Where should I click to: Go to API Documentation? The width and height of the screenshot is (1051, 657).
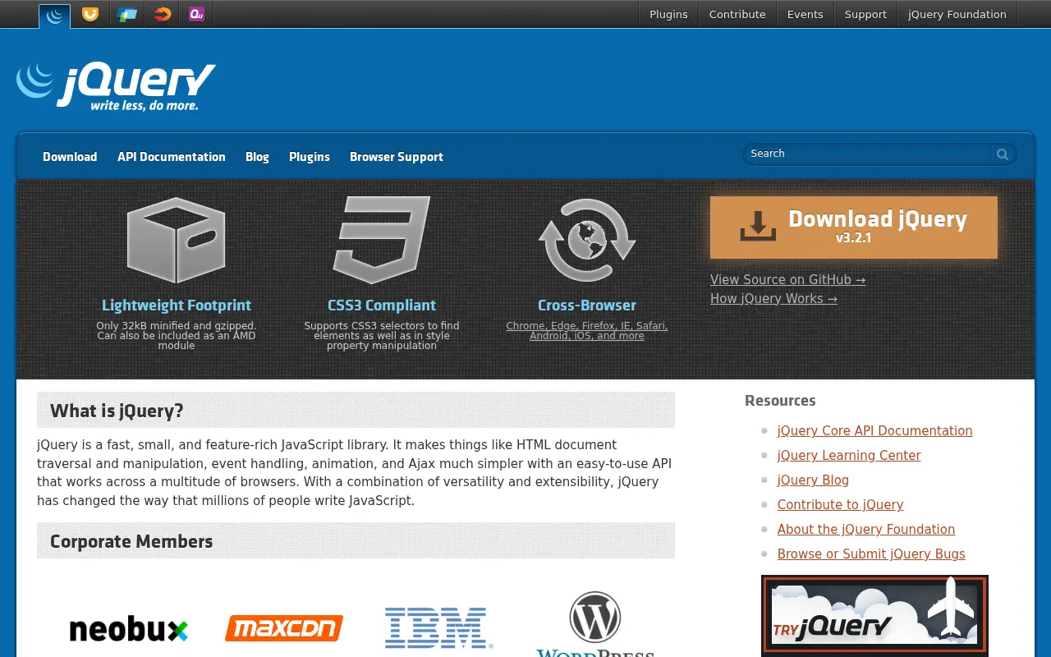pos(172,157)
